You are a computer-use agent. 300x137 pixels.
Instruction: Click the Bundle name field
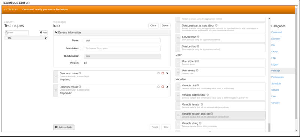[x=122, y=57]
